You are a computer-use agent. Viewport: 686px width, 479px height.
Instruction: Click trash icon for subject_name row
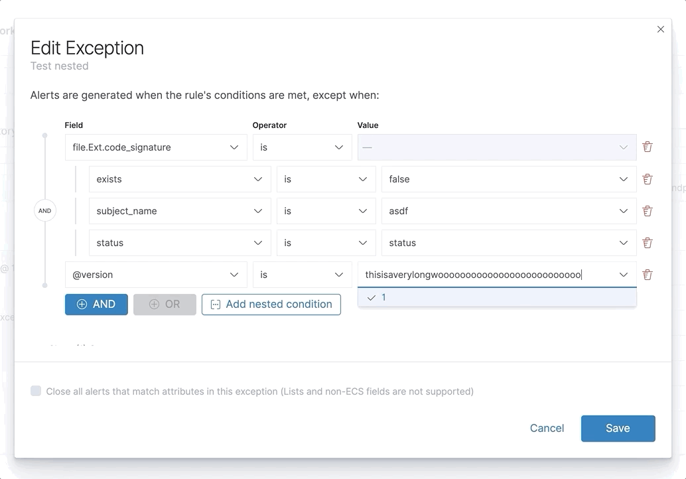(648, 211)
